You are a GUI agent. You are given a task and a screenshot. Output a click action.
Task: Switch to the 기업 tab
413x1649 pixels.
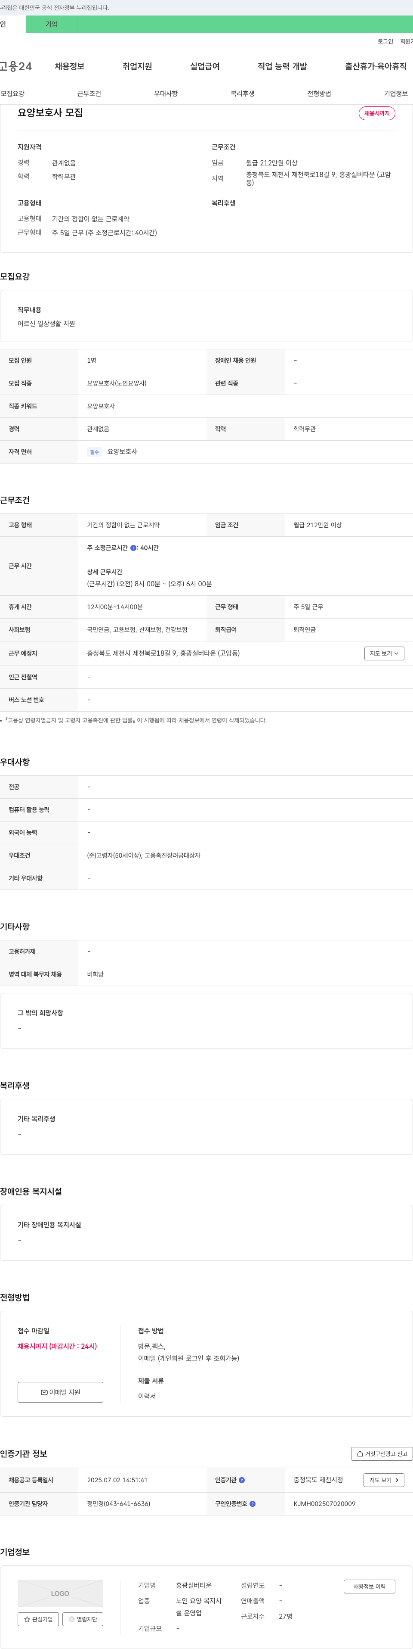point(51,24)
